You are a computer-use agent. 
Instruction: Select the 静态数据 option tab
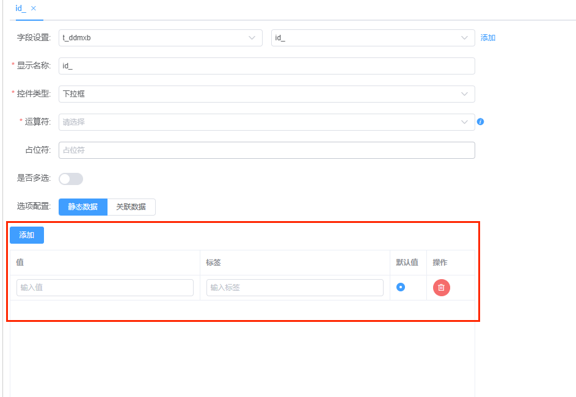tap(83, 207)
